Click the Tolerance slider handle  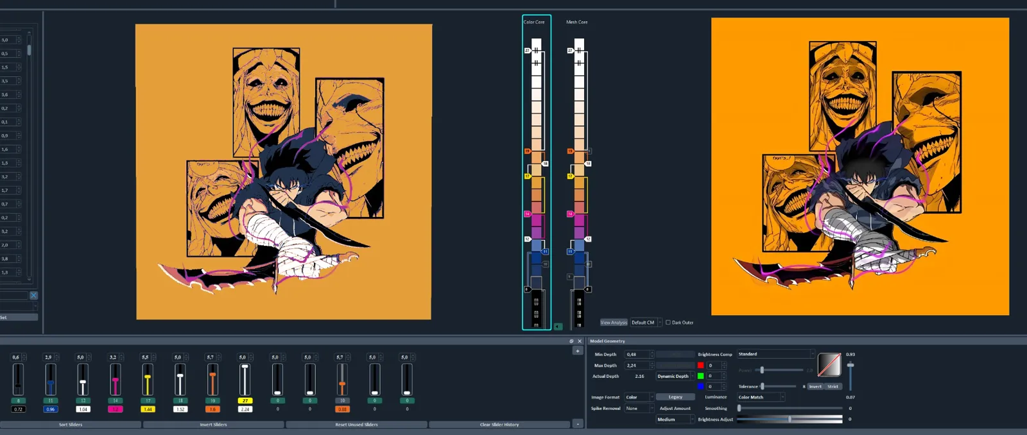[762, 386]
